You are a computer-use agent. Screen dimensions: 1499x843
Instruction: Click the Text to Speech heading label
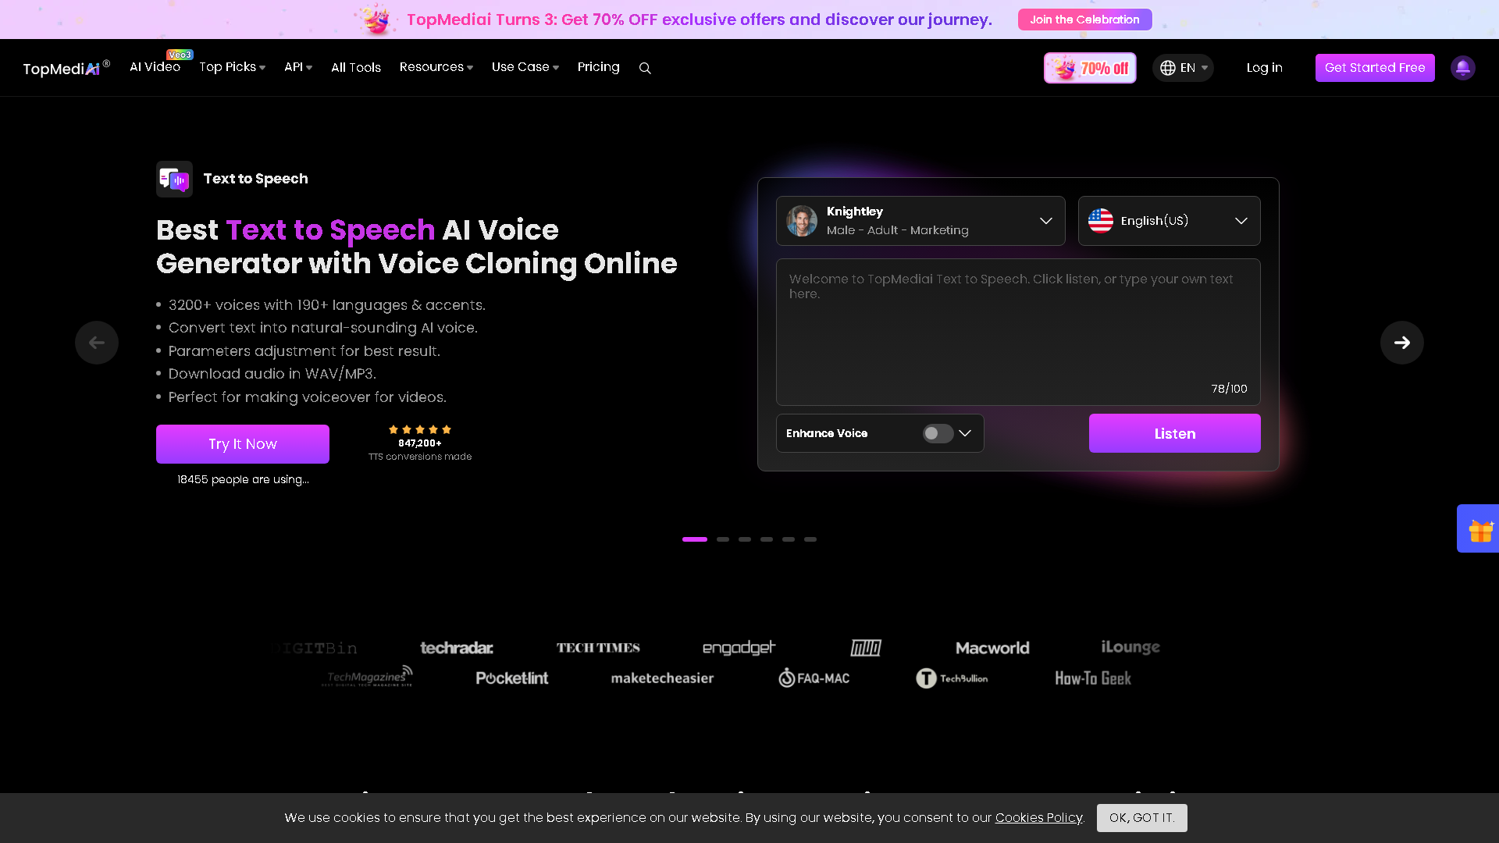(x=255, y=179)
